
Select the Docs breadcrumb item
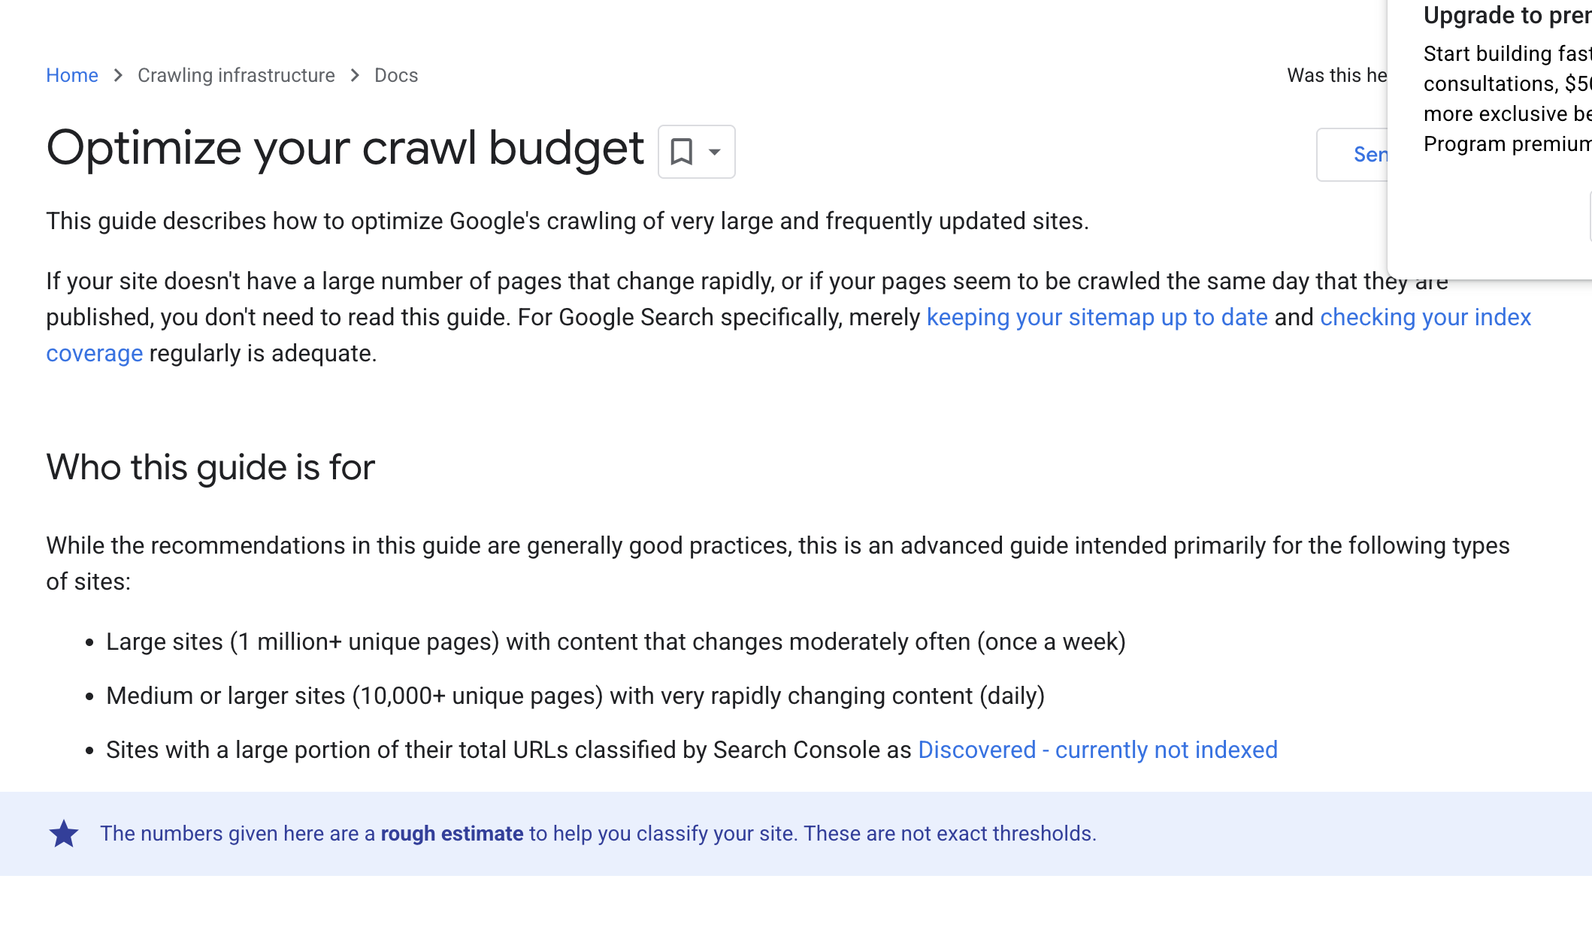click(396, 75)
